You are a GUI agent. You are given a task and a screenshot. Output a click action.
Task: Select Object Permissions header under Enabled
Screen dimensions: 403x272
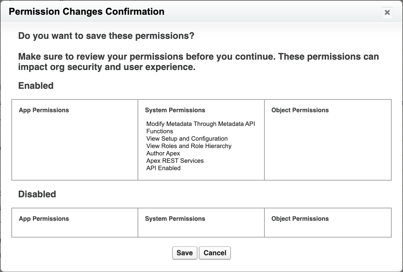coord(300,110)
